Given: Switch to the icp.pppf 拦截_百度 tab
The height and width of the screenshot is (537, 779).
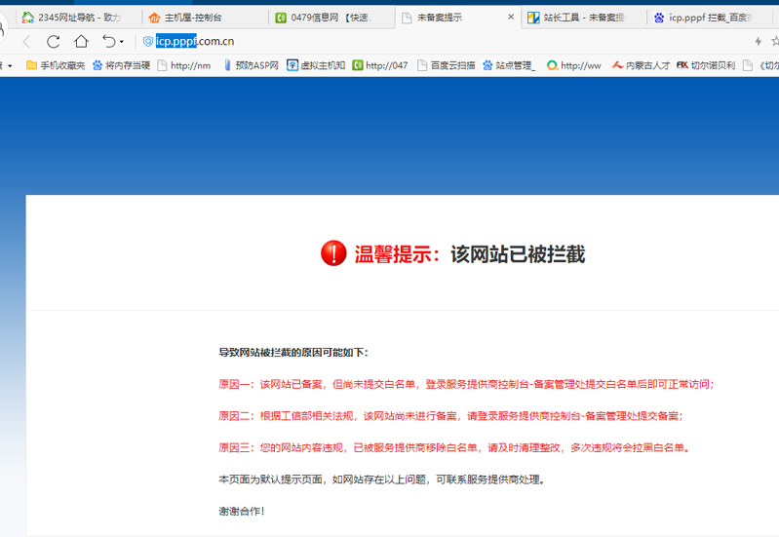Looking at the screenshot, I should (712, 18).
